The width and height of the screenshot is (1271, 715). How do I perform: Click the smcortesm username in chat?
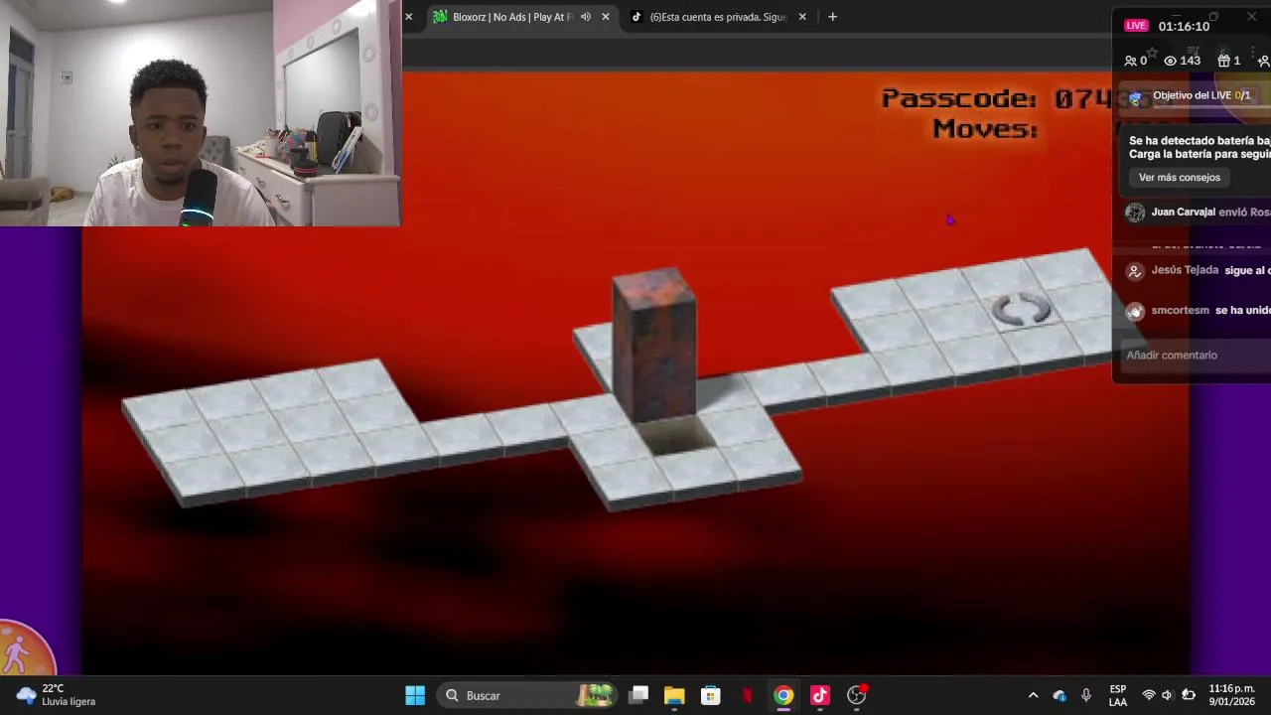point(1180,311)
